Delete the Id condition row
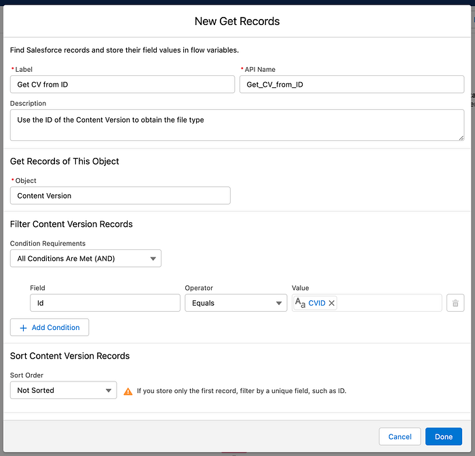This screenshot has height=456, width=475. [x=455, y=303]
